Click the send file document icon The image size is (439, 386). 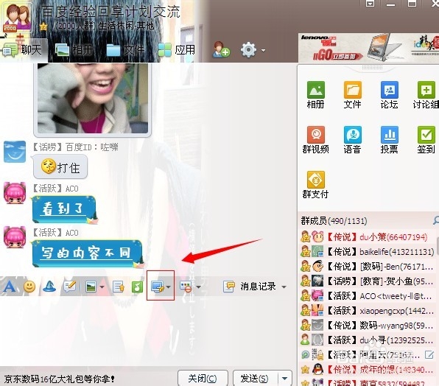point(119,287)
